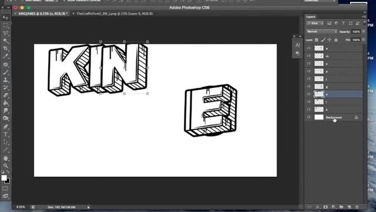
Task: Select the Hand tool
Action: click(5, 158)
